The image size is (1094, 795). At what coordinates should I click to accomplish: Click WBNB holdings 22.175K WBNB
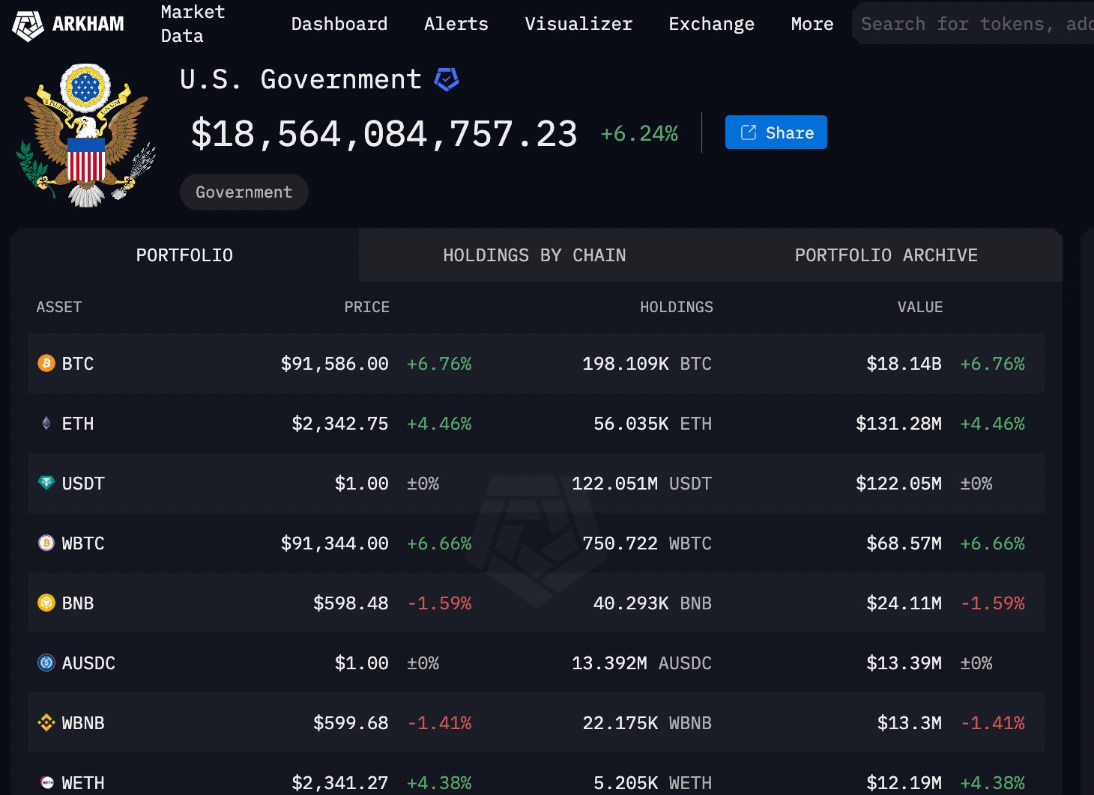coord(647,723)
